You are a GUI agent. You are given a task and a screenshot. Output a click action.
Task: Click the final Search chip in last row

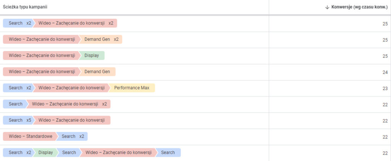click(x=168, y=153)
